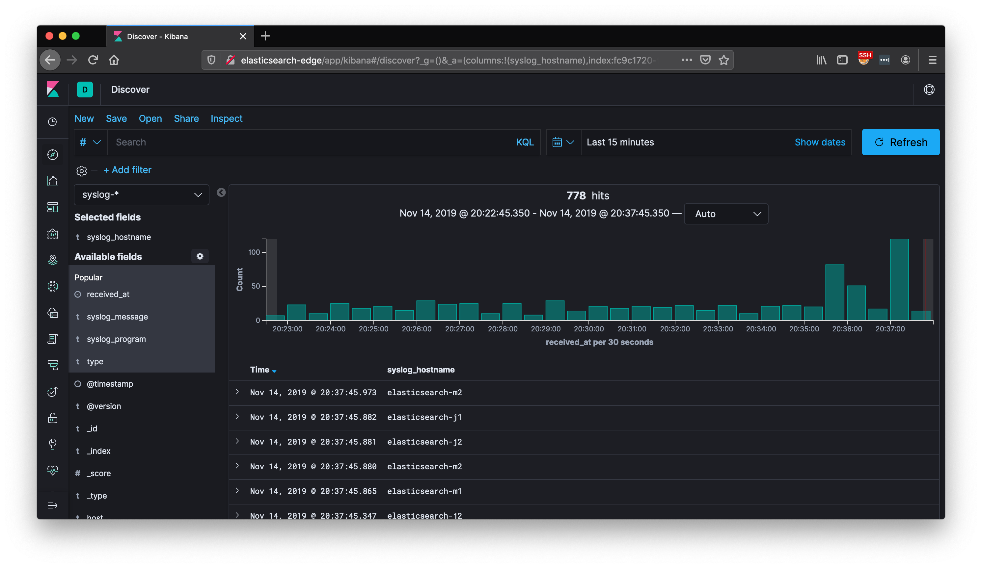
Task: Toggle KQL query language switch
Action: pyautogui.click(x=525, y=142)
